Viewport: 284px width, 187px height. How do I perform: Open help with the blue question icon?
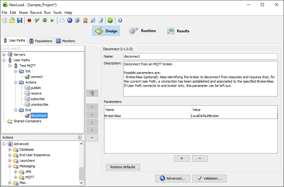click(120, 20)
